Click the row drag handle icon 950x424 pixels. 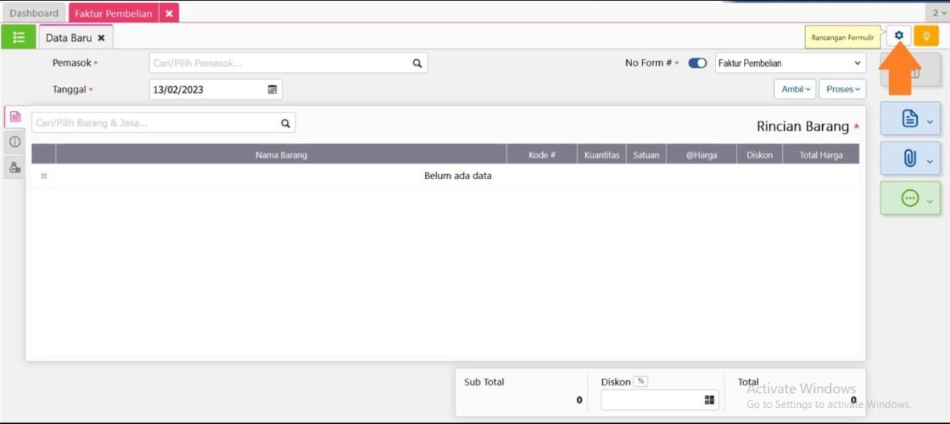[x=44, y=176]
